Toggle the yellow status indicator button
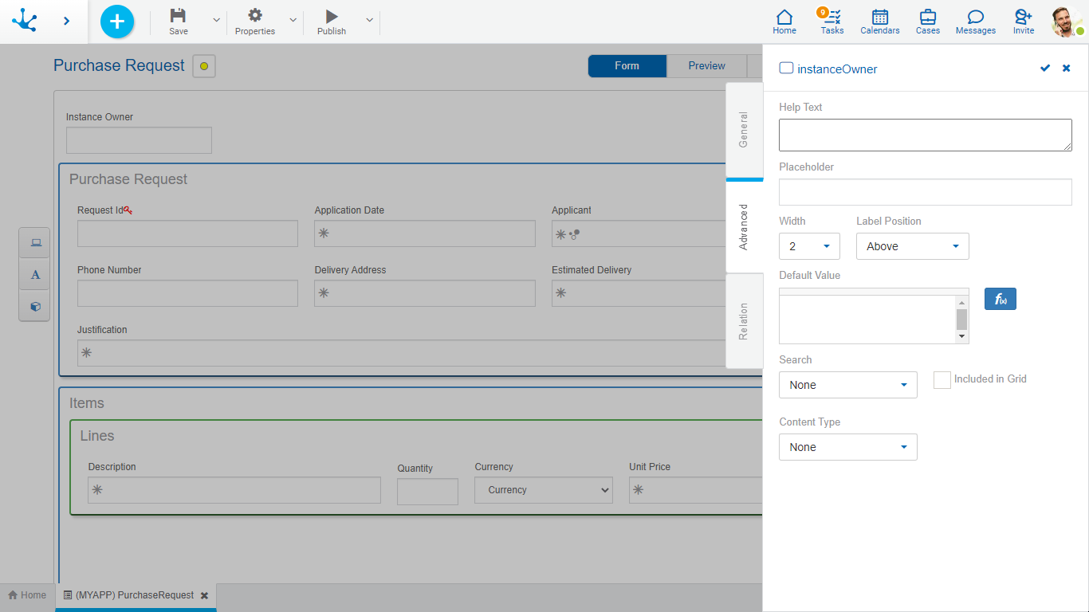The image size is (1089, 612). (x=204, y=66)
